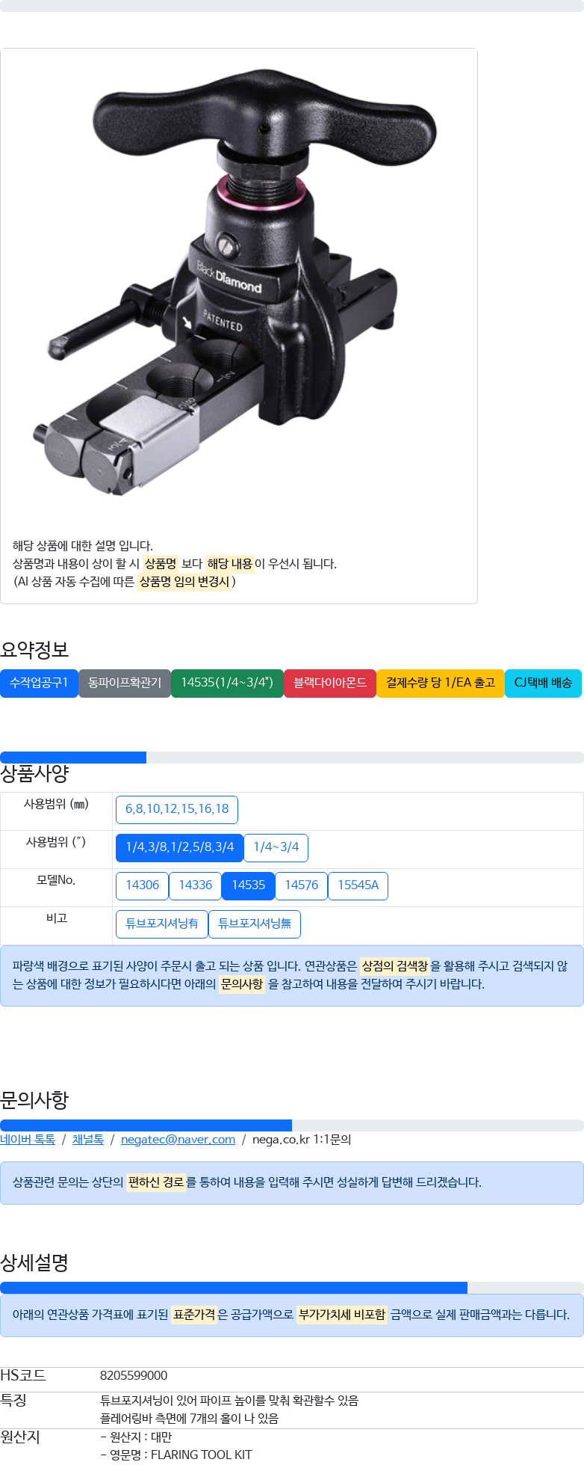Select the 동파이프확관기 tag
Viewport: 584px width, 1465px height.
pos(125,683)
